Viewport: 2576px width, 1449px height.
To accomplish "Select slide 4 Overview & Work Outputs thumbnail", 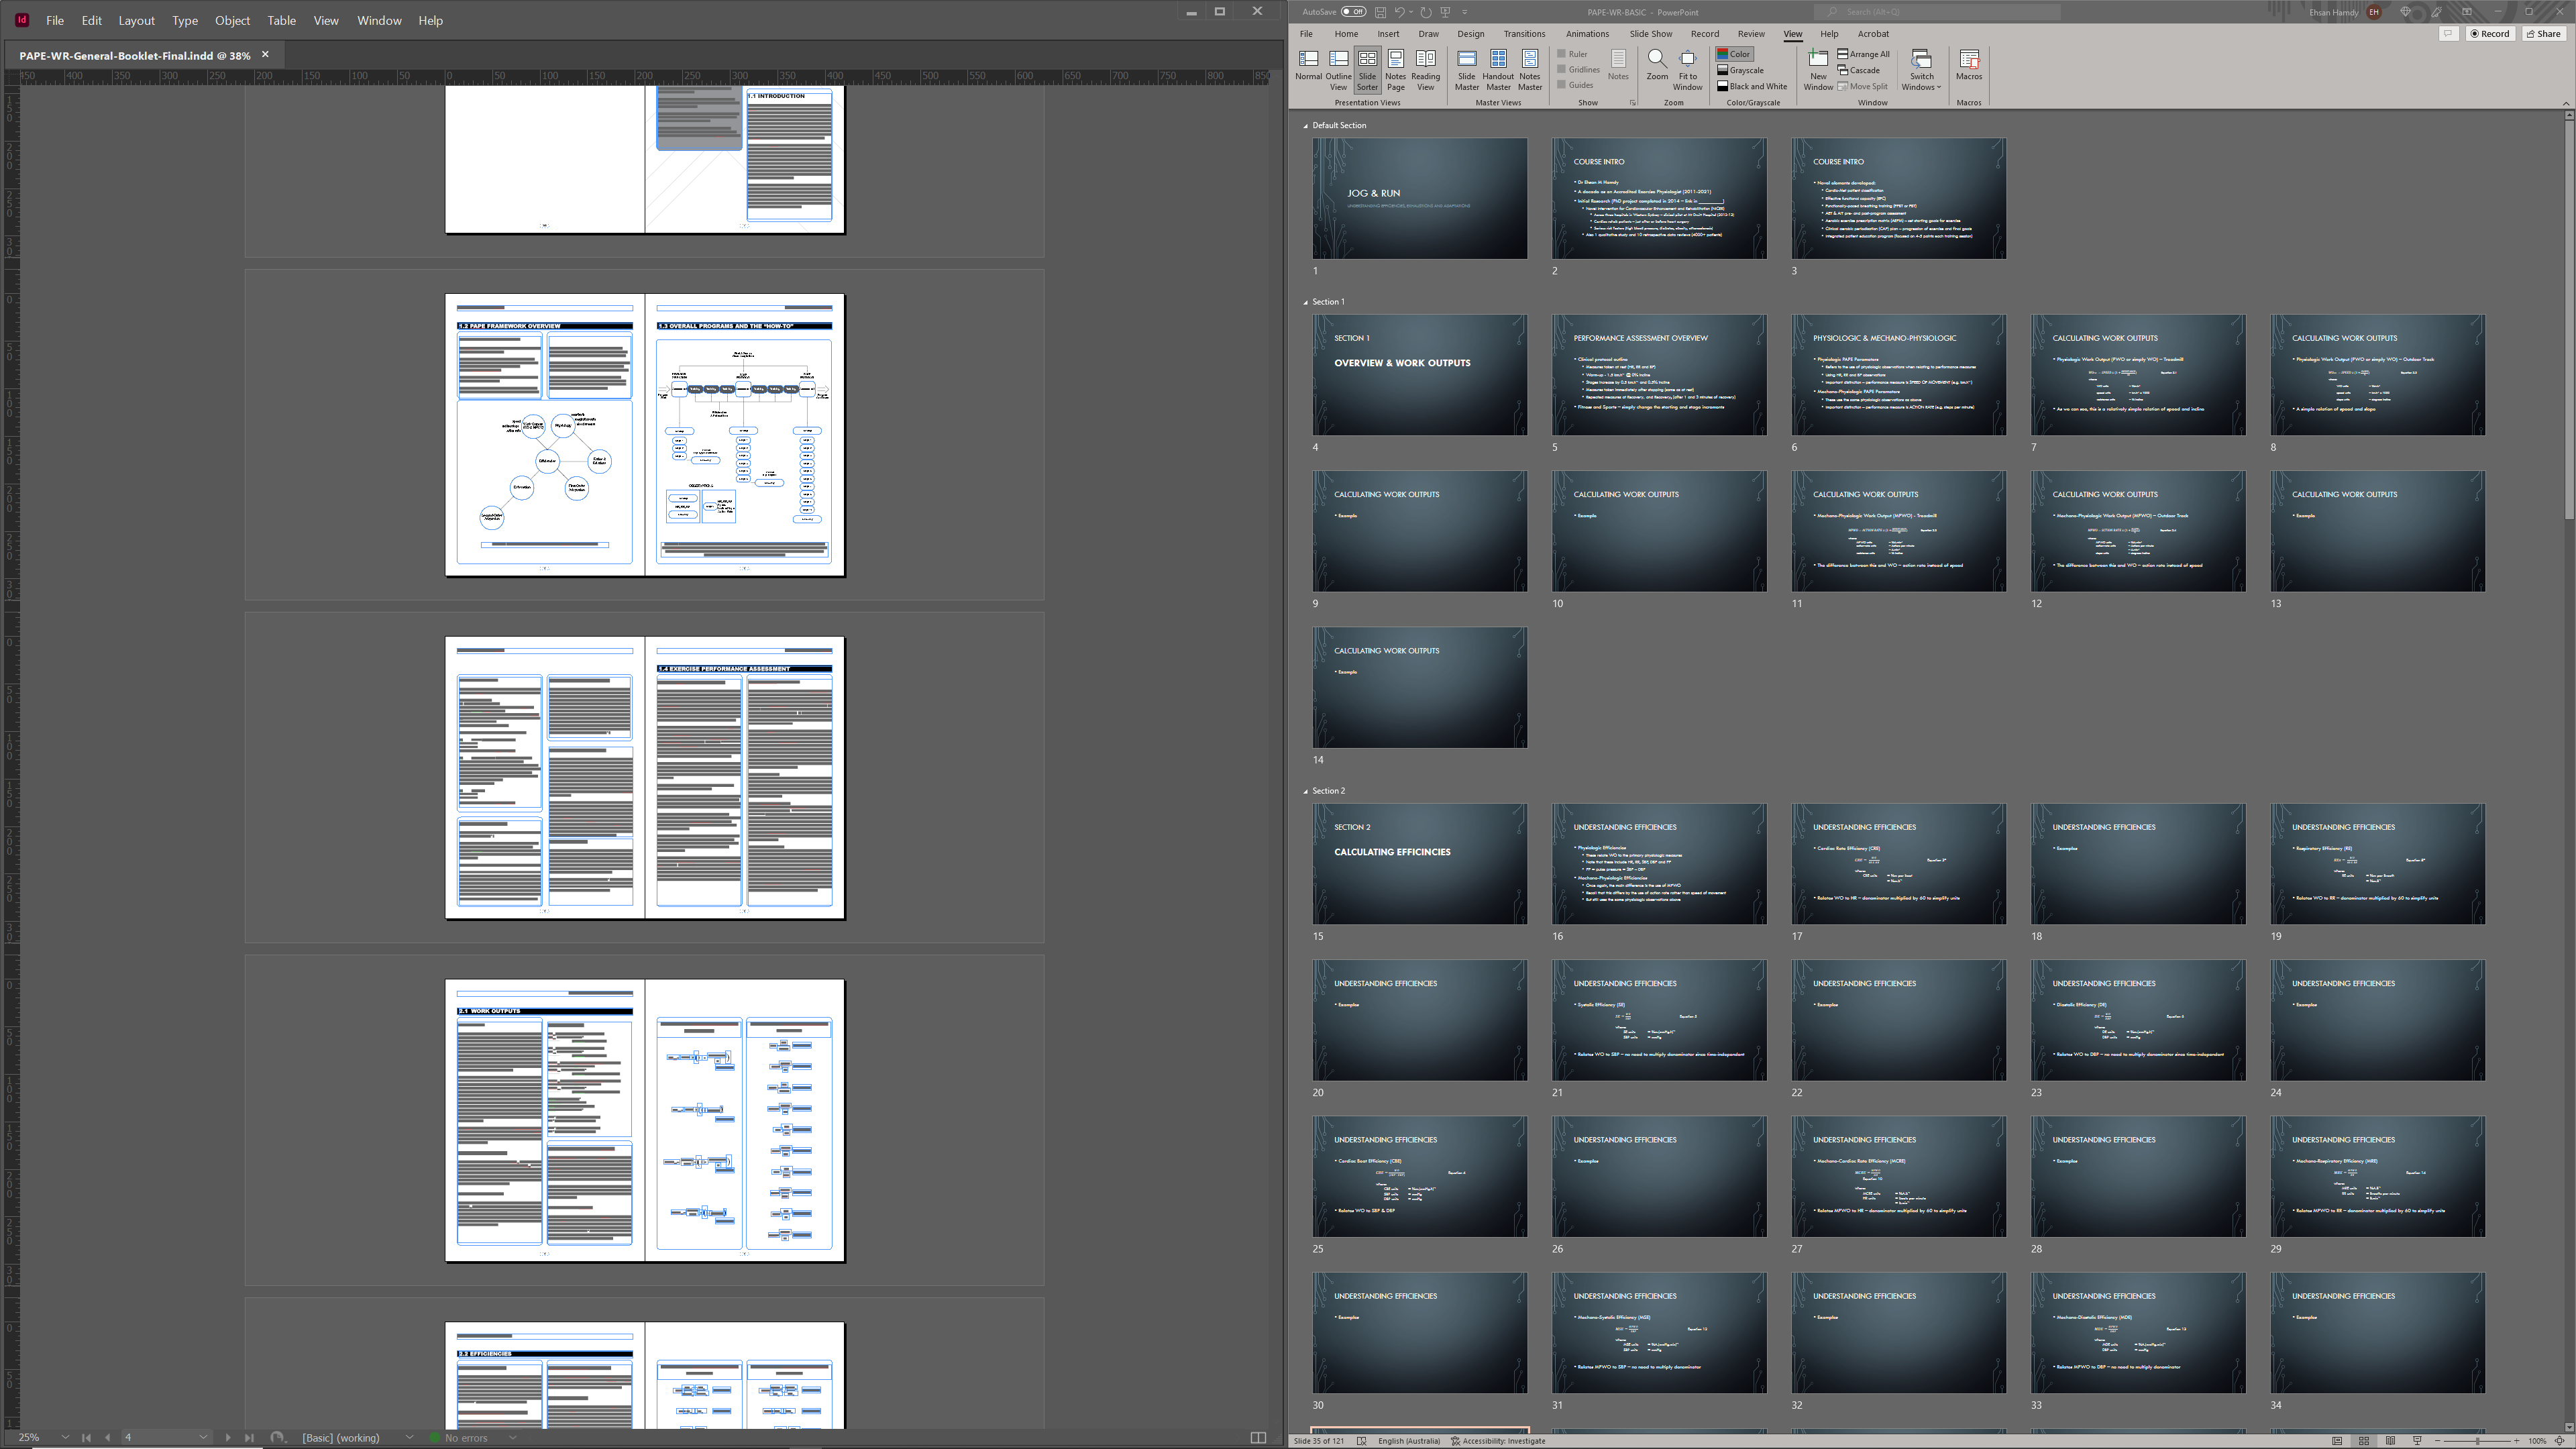I will point(1419,375).
